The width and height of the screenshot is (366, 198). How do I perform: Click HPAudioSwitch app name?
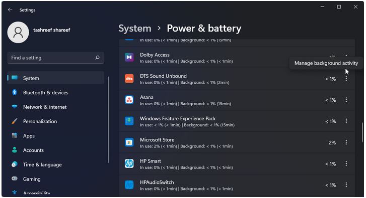click(157, 182)
